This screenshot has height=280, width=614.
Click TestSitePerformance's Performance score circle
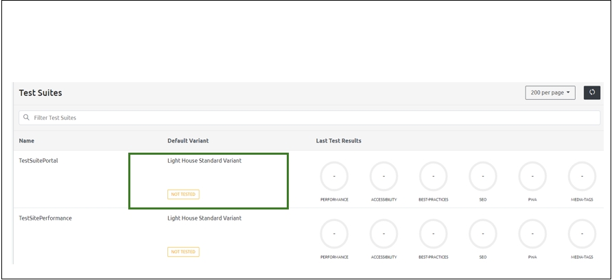(x=334, y=233)
